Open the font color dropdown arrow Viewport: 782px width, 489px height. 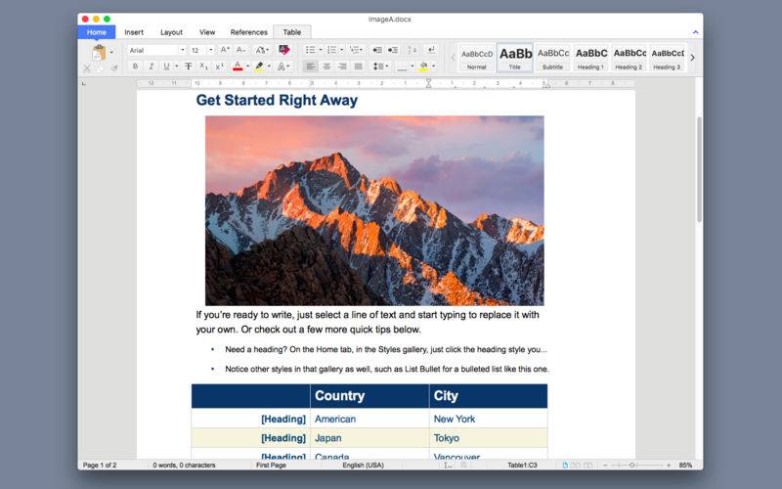click(x=248, y=67)
